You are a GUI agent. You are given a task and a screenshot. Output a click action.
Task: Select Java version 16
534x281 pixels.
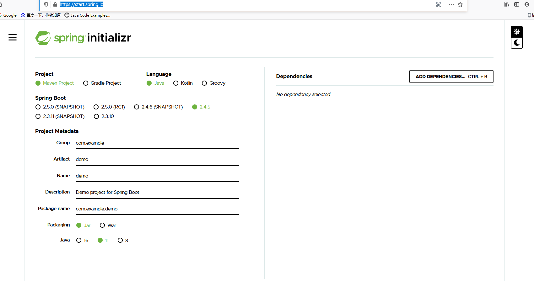(82, 240)
